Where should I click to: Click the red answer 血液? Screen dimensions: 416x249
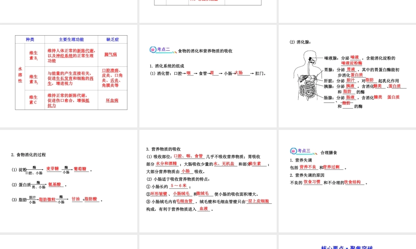coord(204,209)
